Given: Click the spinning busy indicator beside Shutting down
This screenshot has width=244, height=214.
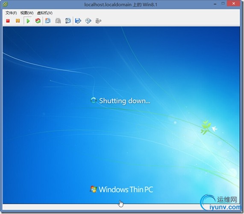Looking at the screenshot, I should click(x=94, y=100).
